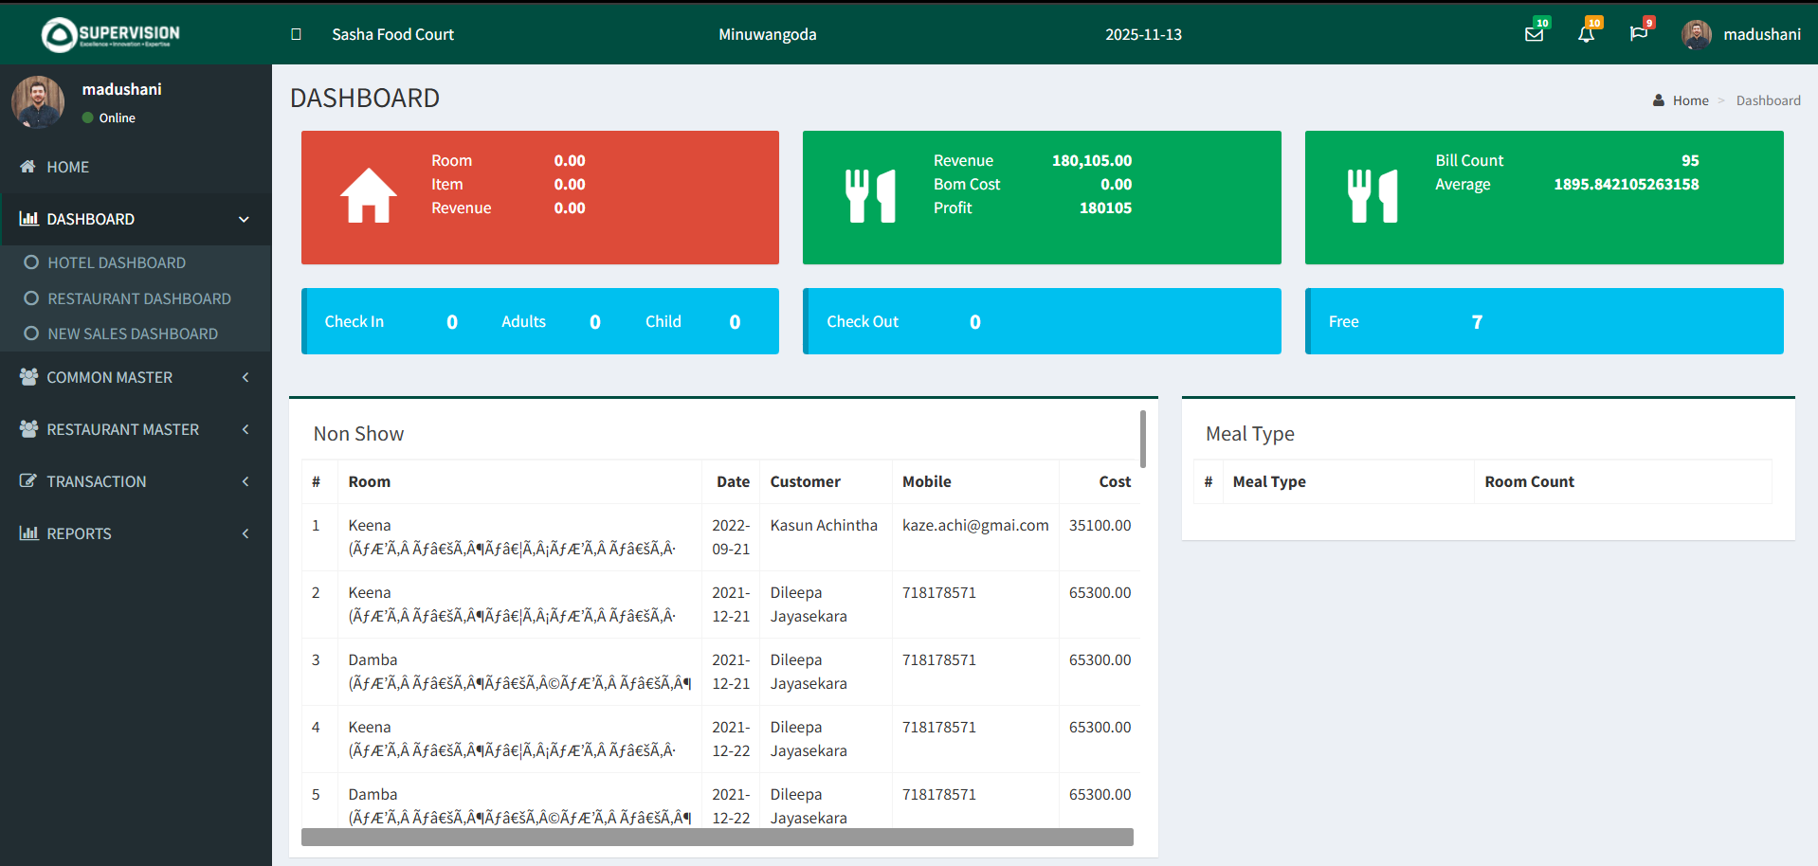The image size is (1818, 866).
Task: Open the messages envelope icon
Action: pyautogui.click(x=1535, y=34)
